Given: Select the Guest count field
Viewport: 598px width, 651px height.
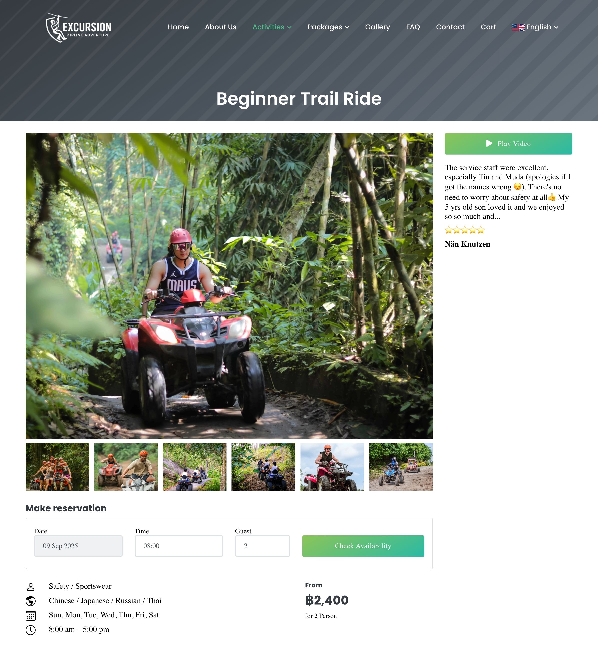Looking at the screenshot, I should 262,546.
